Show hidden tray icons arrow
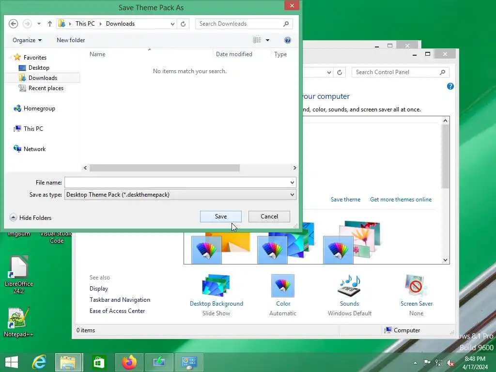The width and height of the screenshot is (496, 372). (415, 363)
